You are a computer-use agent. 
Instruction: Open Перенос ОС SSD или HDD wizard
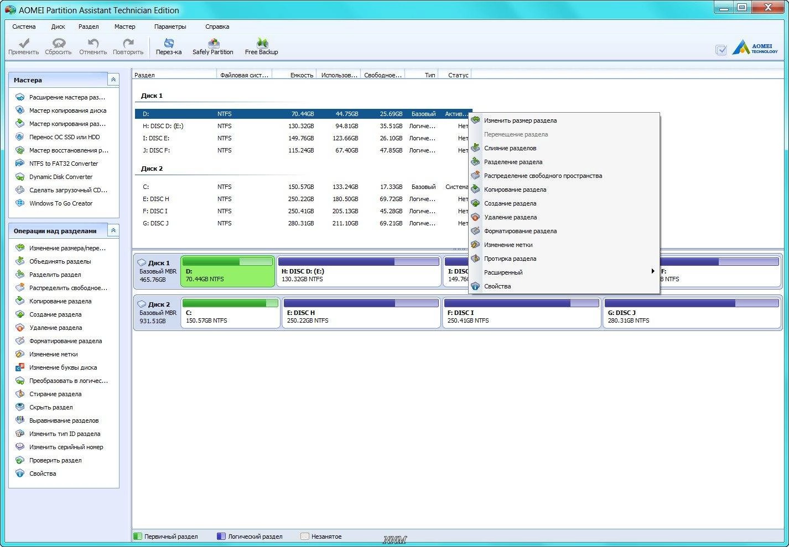(x=64, y=137)
